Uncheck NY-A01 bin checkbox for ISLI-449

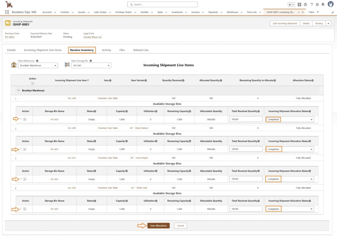tap(25, 119)
